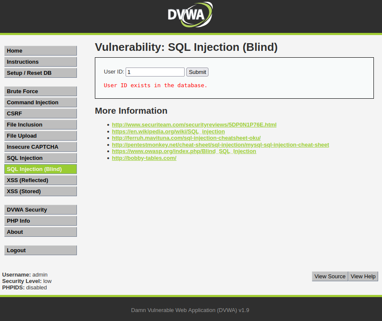Click the DVWA logo in header

pyautogui.click(x=190, y=15)
